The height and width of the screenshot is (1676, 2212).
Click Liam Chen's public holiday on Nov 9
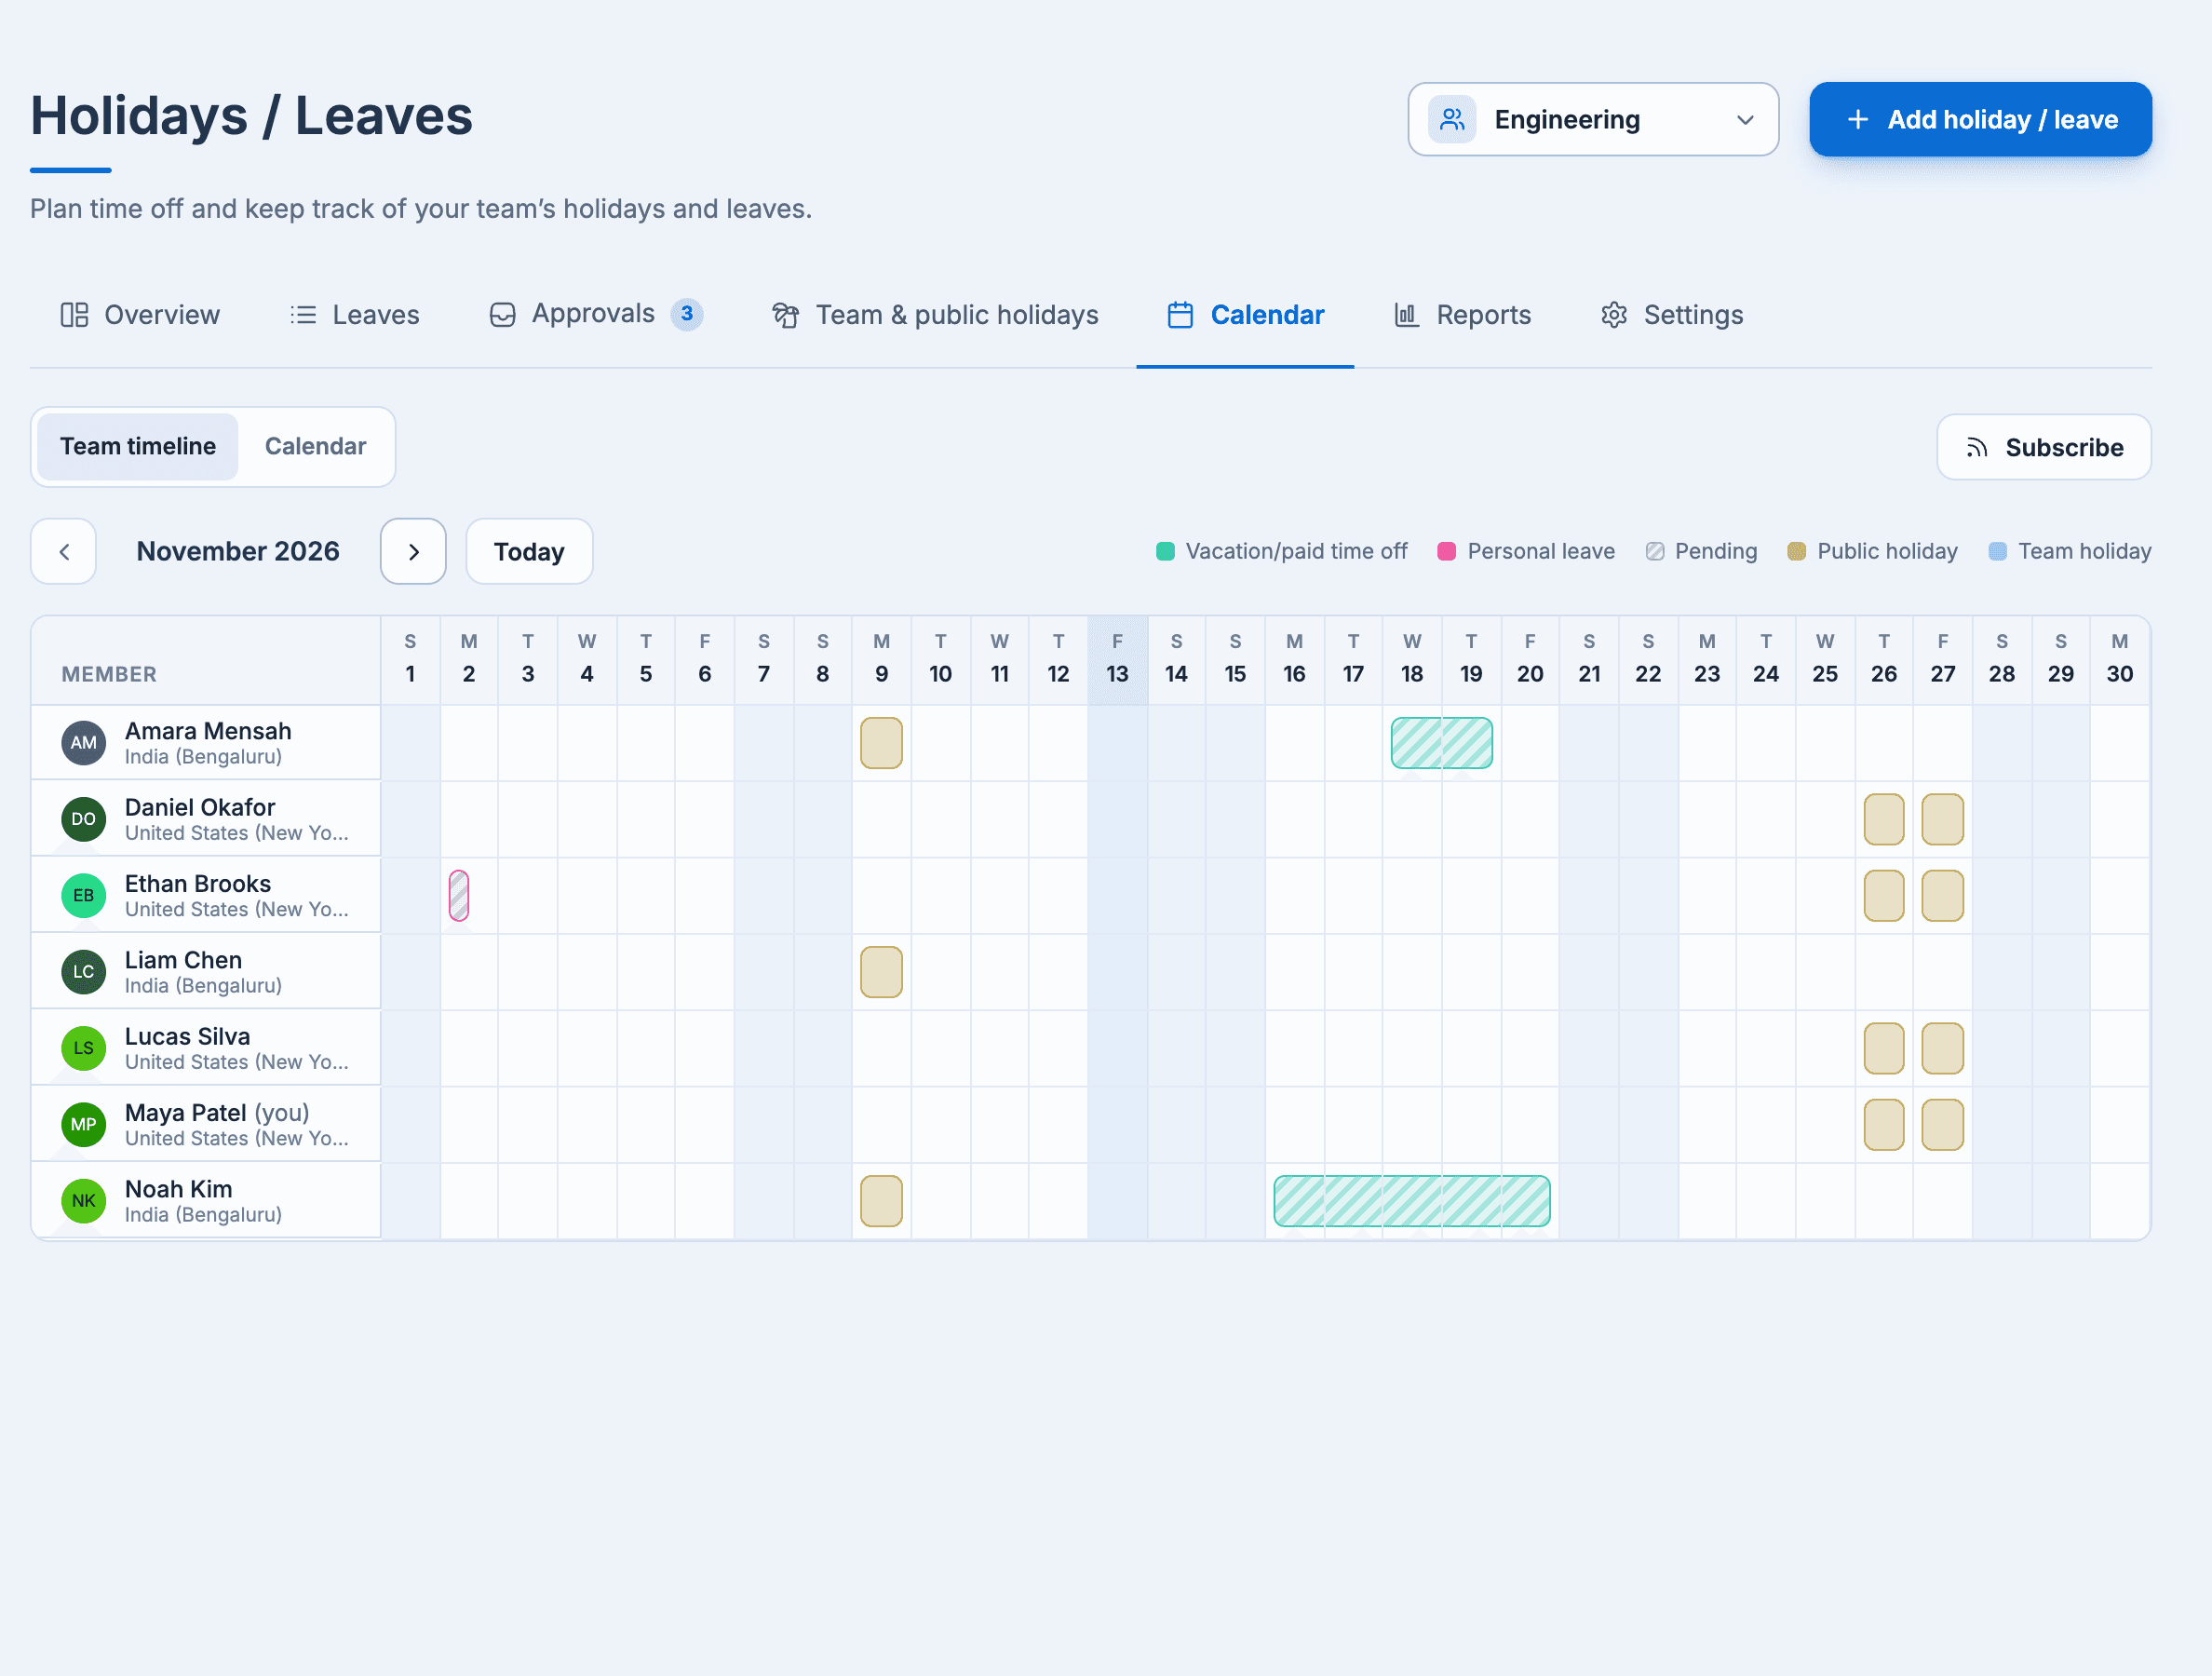[x=881, y=972]
